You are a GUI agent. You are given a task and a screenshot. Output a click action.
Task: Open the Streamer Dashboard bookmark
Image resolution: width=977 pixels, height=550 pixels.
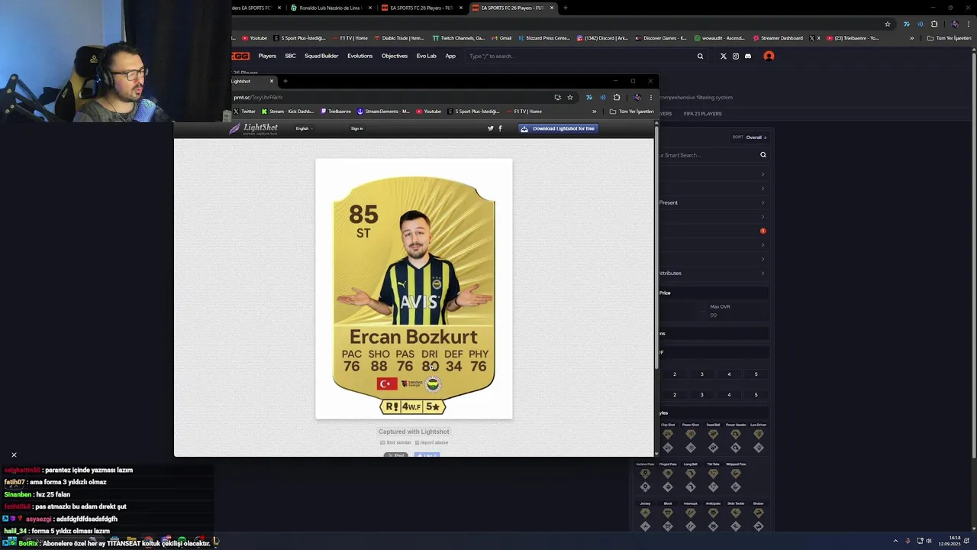777,38
